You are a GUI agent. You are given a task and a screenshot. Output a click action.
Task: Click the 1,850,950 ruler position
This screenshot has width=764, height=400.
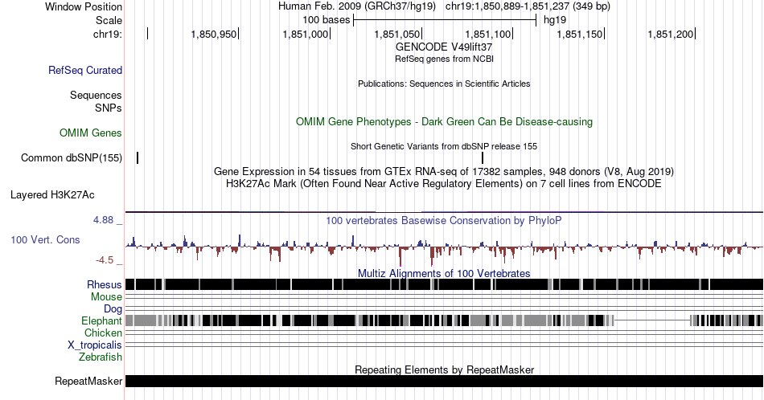tap(213, 34)
